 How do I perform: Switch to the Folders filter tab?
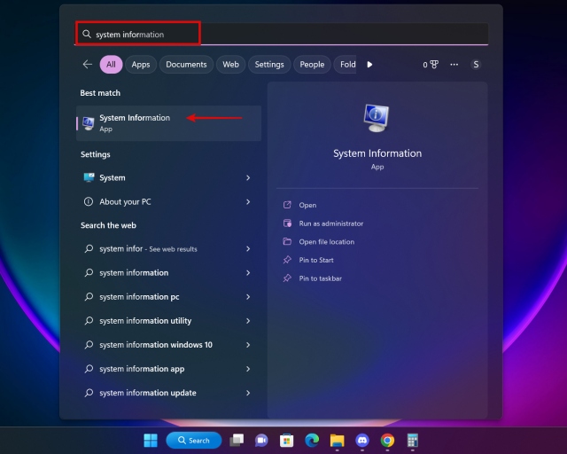pyautogui.click(x=346, y=65)
